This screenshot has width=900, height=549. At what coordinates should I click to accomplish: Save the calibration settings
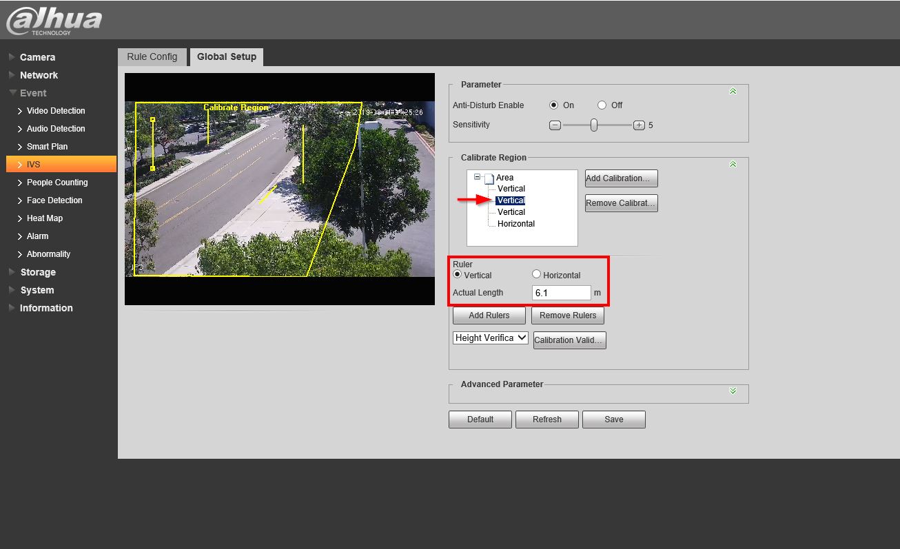click(613, 419)
